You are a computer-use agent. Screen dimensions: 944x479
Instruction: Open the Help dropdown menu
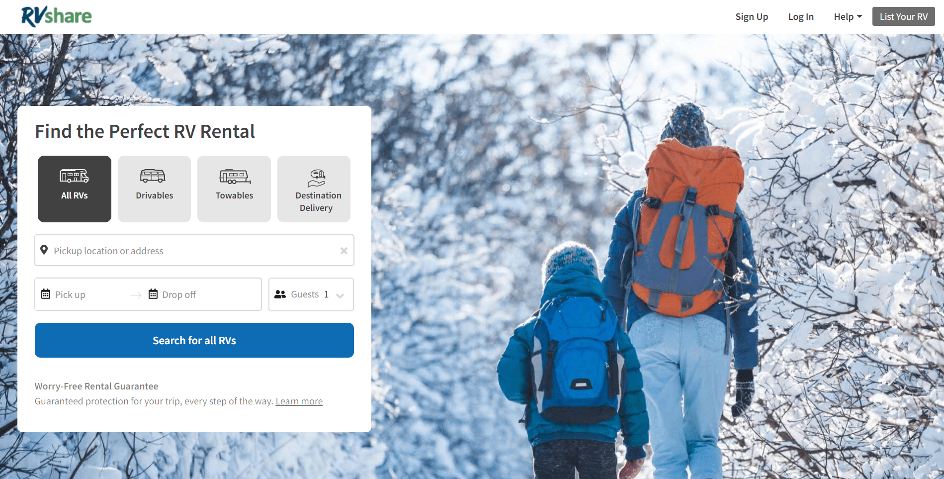[x=848, y=16]
